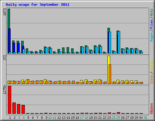Screen dimensions: 155x121
Task: Click the green day label 11
Action: 54,118
